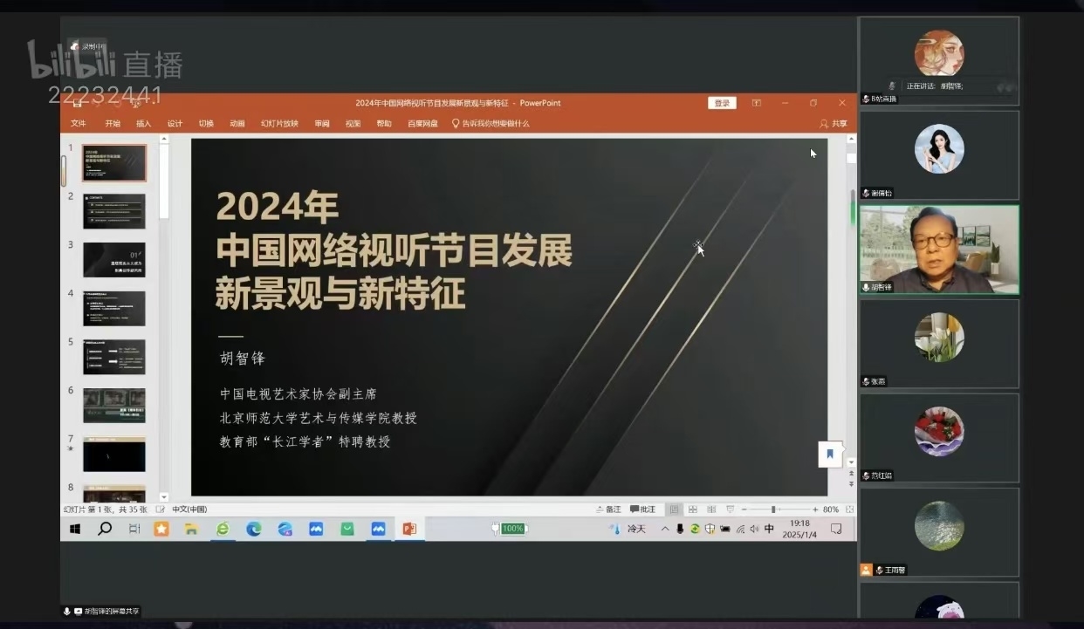Expand hidden system tray icons chevron
The image size is (1084, 629).
point(665,529)
